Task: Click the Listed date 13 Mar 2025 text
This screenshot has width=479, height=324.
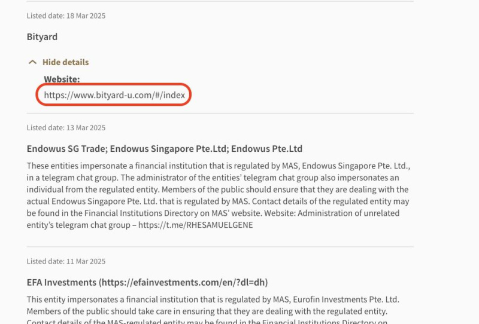Action: tap(66, 127)
